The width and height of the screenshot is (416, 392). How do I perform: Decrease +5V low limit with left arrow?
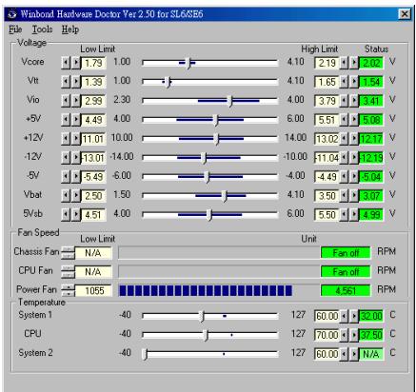tap(66, 120)
